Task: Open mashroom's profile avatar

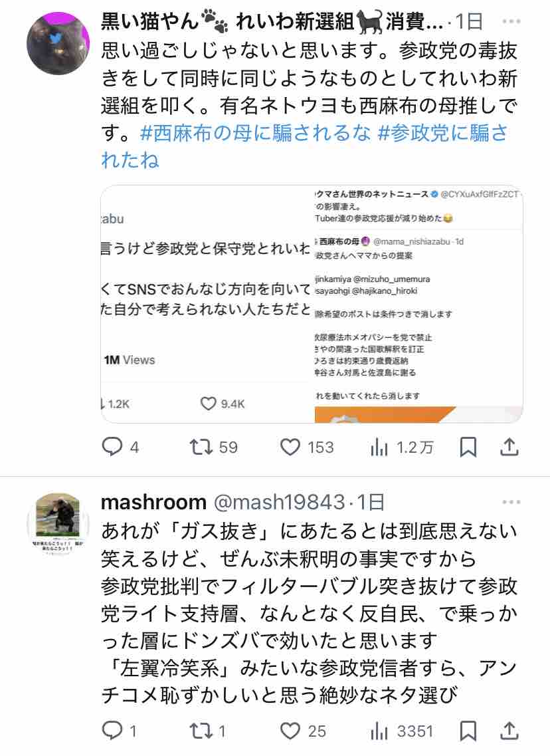Action: tap(58, 524)
